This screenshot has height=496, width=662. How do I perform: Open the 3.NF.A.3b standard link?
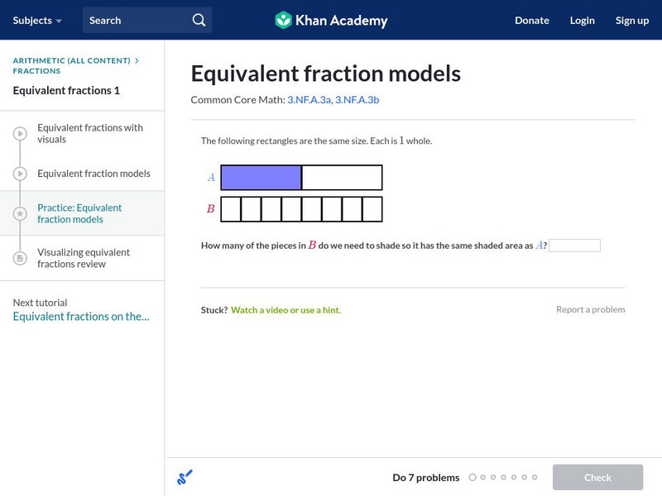point(357,100)
